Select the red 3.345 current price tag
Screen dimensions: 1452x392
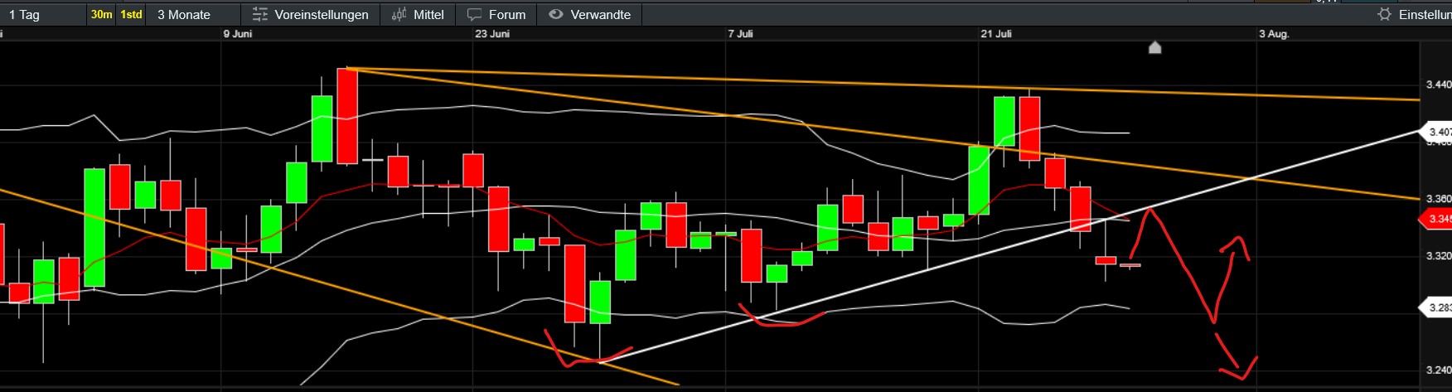(x=1436, y=219)
